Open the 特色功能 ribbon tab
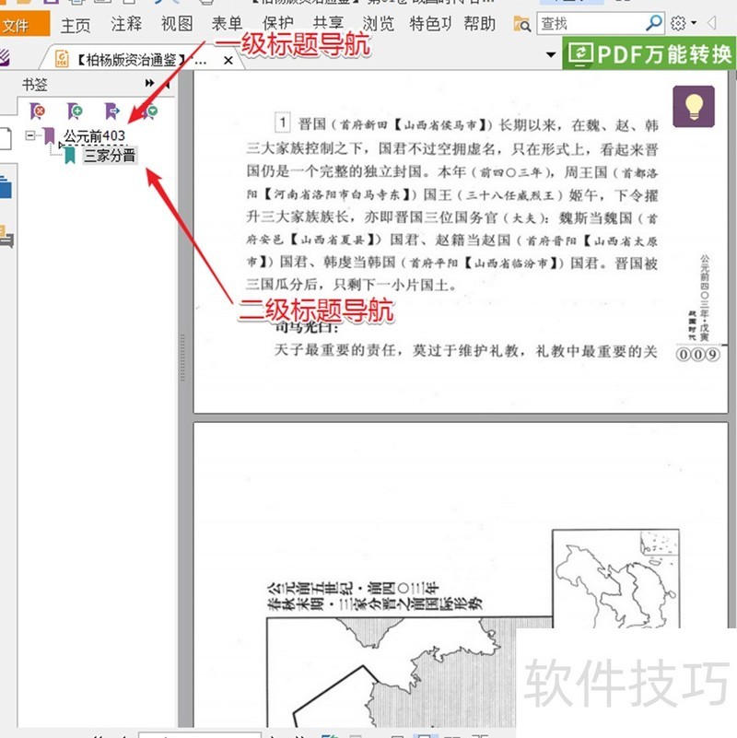 (430, 24)
